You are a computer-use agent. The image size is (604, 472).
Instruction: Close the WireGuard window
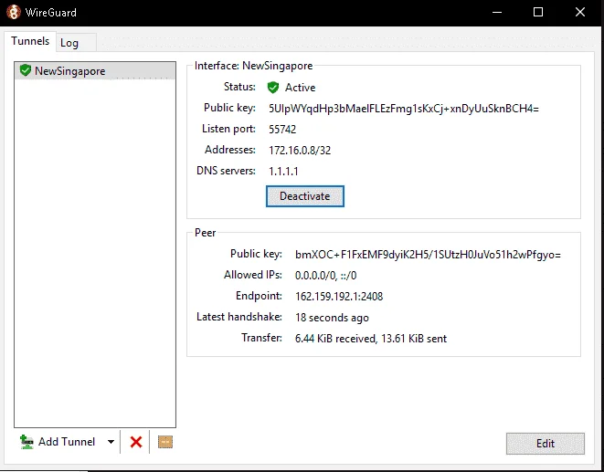coord(580,12)
